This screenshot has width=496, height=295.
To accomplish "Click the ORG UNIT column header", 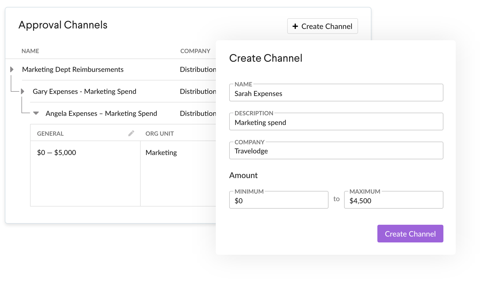I will point(159,134).
